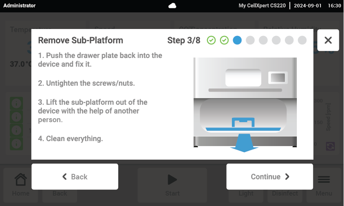Tap the Start play icon
This screenshot has height=206, width=344.
pos(172,180)
